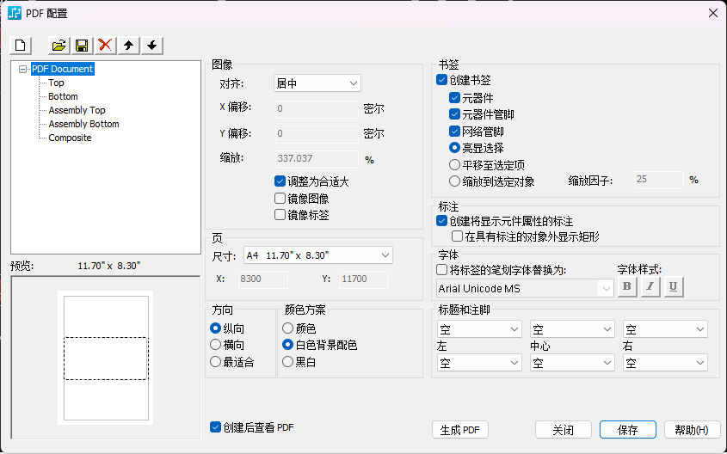This screenshot has width=727, height=454.
Task: Select the 横向 orientation radio button
Action: [x=216, y=345]
